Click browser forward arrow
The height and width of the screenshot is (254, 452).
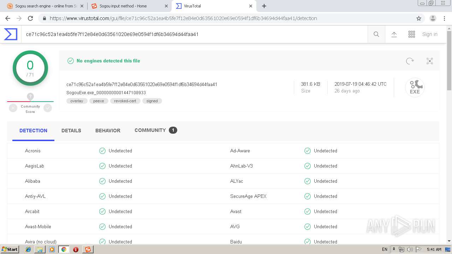coord(19,18)
